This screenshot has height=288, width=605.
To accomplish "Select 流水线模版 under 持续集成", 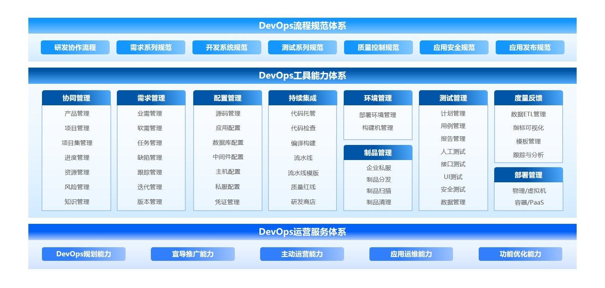I will pos(303,173).
